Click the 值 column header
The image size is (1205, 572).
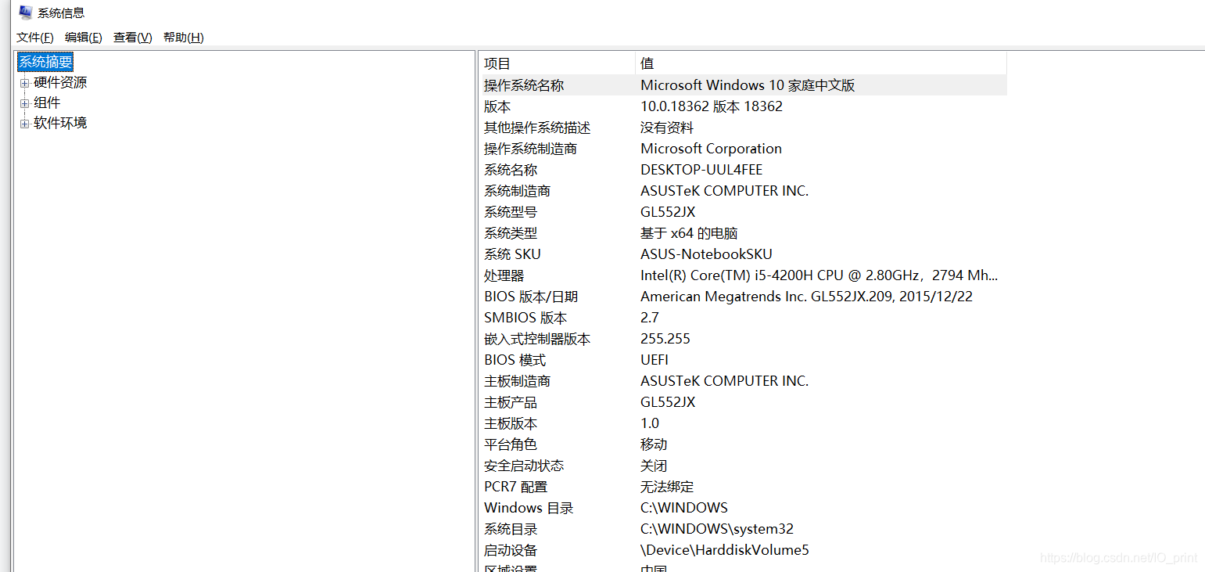pos(821,63)
